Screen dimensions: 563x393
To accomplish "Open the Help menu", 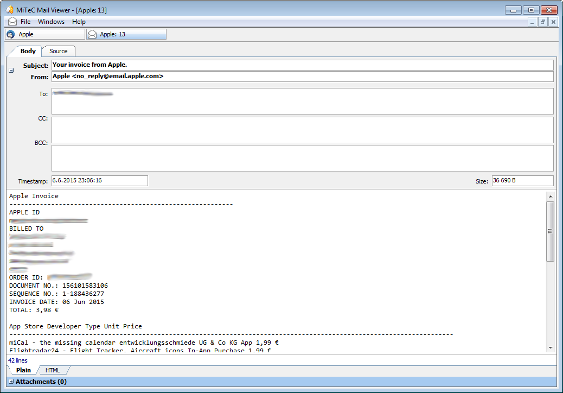I will (79, 22).
